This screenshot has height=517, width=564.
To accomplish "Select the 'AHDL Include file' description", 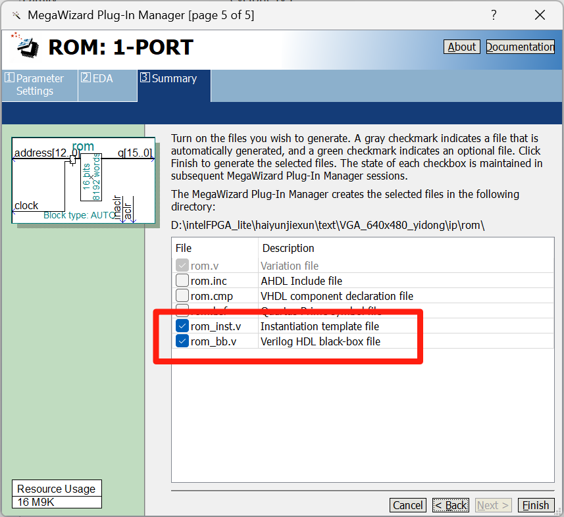I will 301,281.
